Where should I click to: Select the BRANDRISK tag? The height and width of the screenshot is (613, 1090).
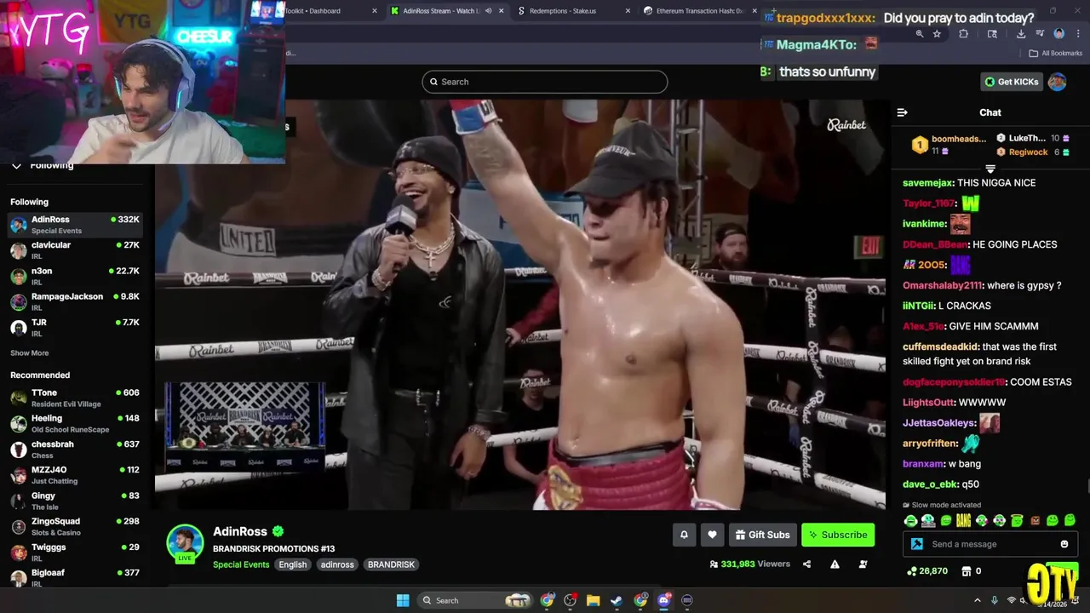point(391,564)
